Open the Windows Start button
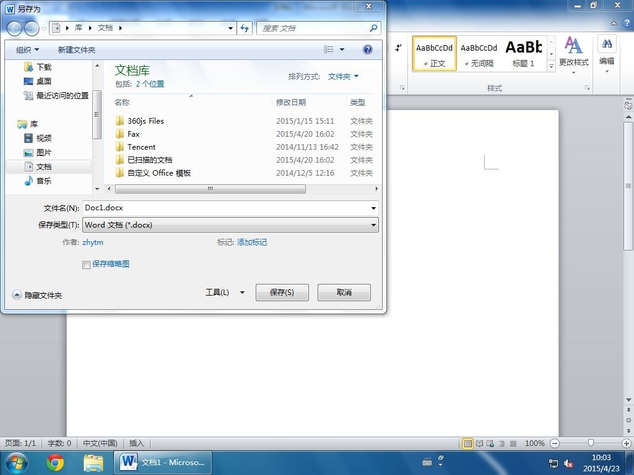634x475 pixels. [x=16, y=463]
